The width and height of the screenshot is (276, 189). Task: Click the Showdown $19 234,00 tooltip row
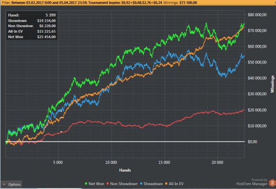32,20
